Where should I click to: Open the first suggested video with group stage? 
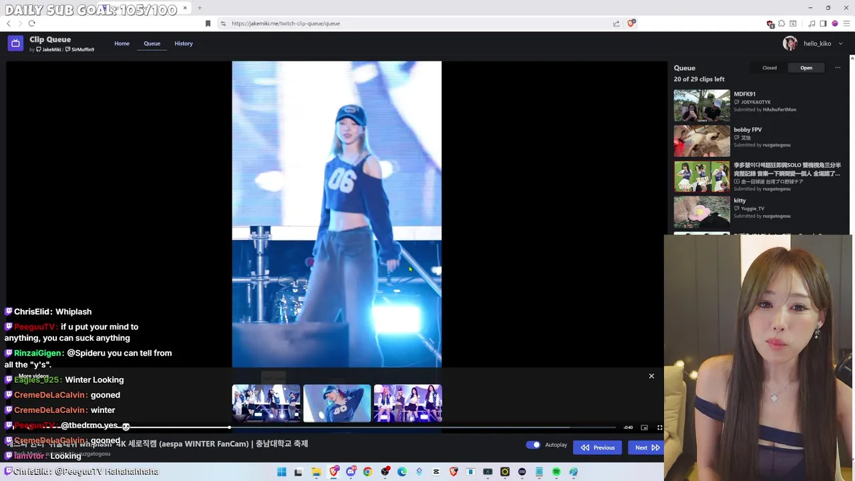[266, 403]
